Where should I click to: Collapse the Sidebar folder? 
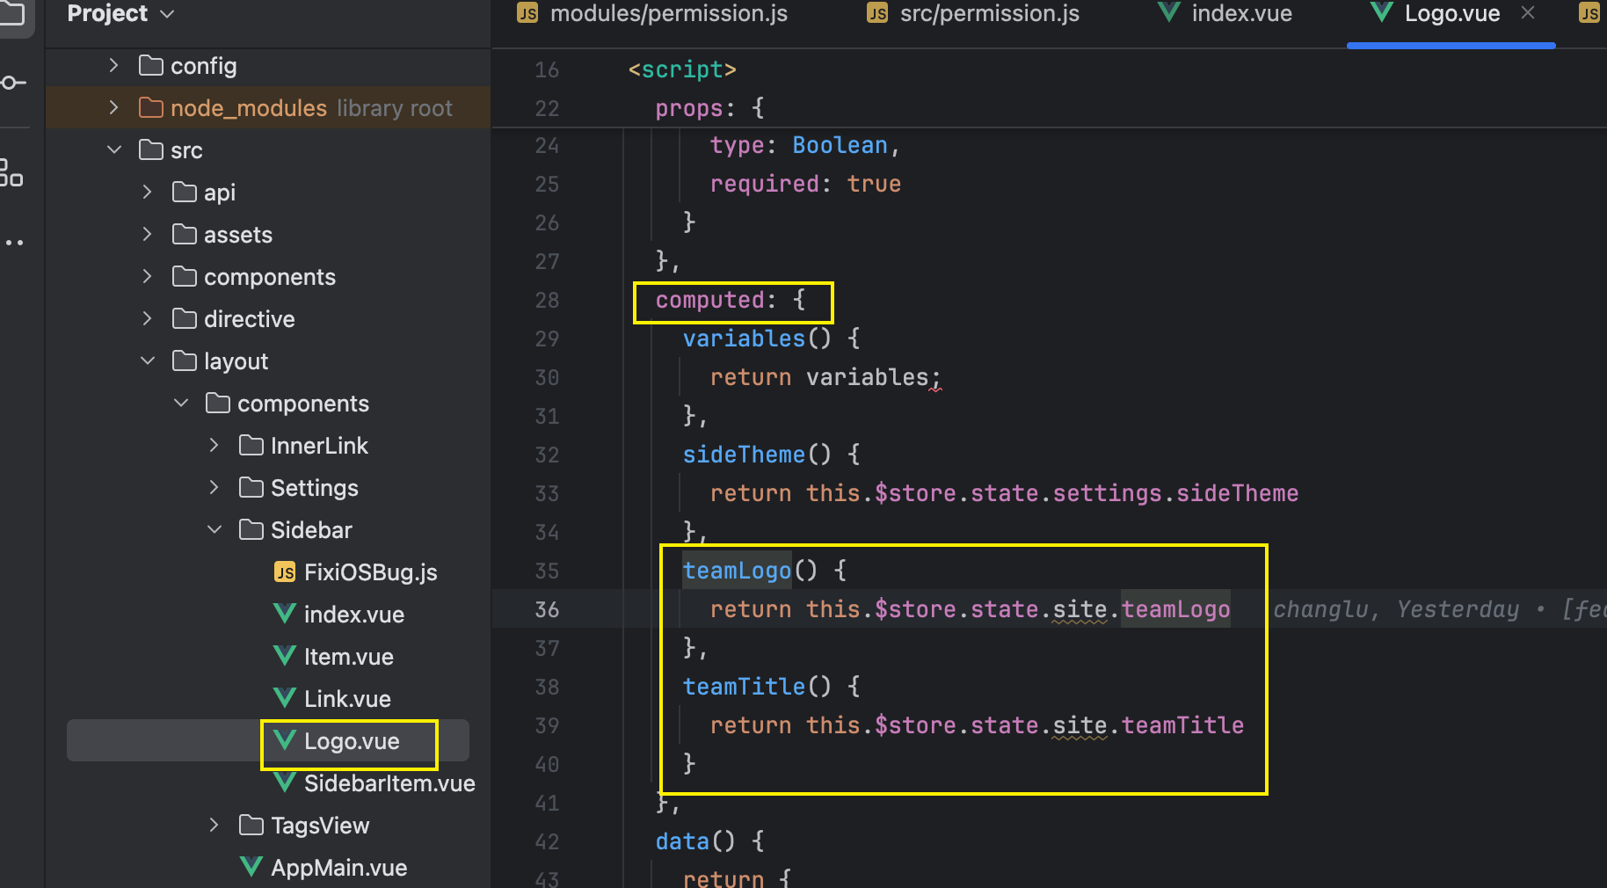tap(214, 530)
